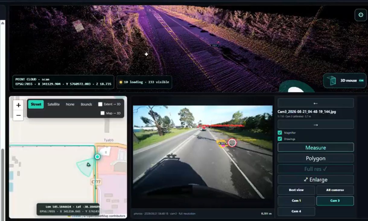Click the cube icon beside 3D mouse
The width and height of the screenshot is (368, 221).
[332, 81]
